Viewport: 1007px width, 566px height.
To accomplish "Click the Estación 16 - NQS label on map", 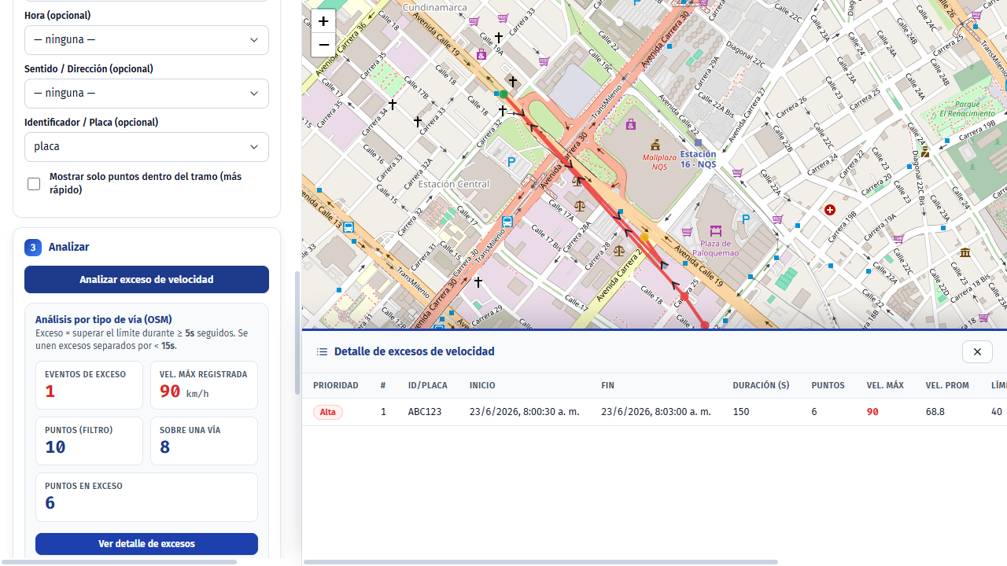I will [x=698, y=160].
